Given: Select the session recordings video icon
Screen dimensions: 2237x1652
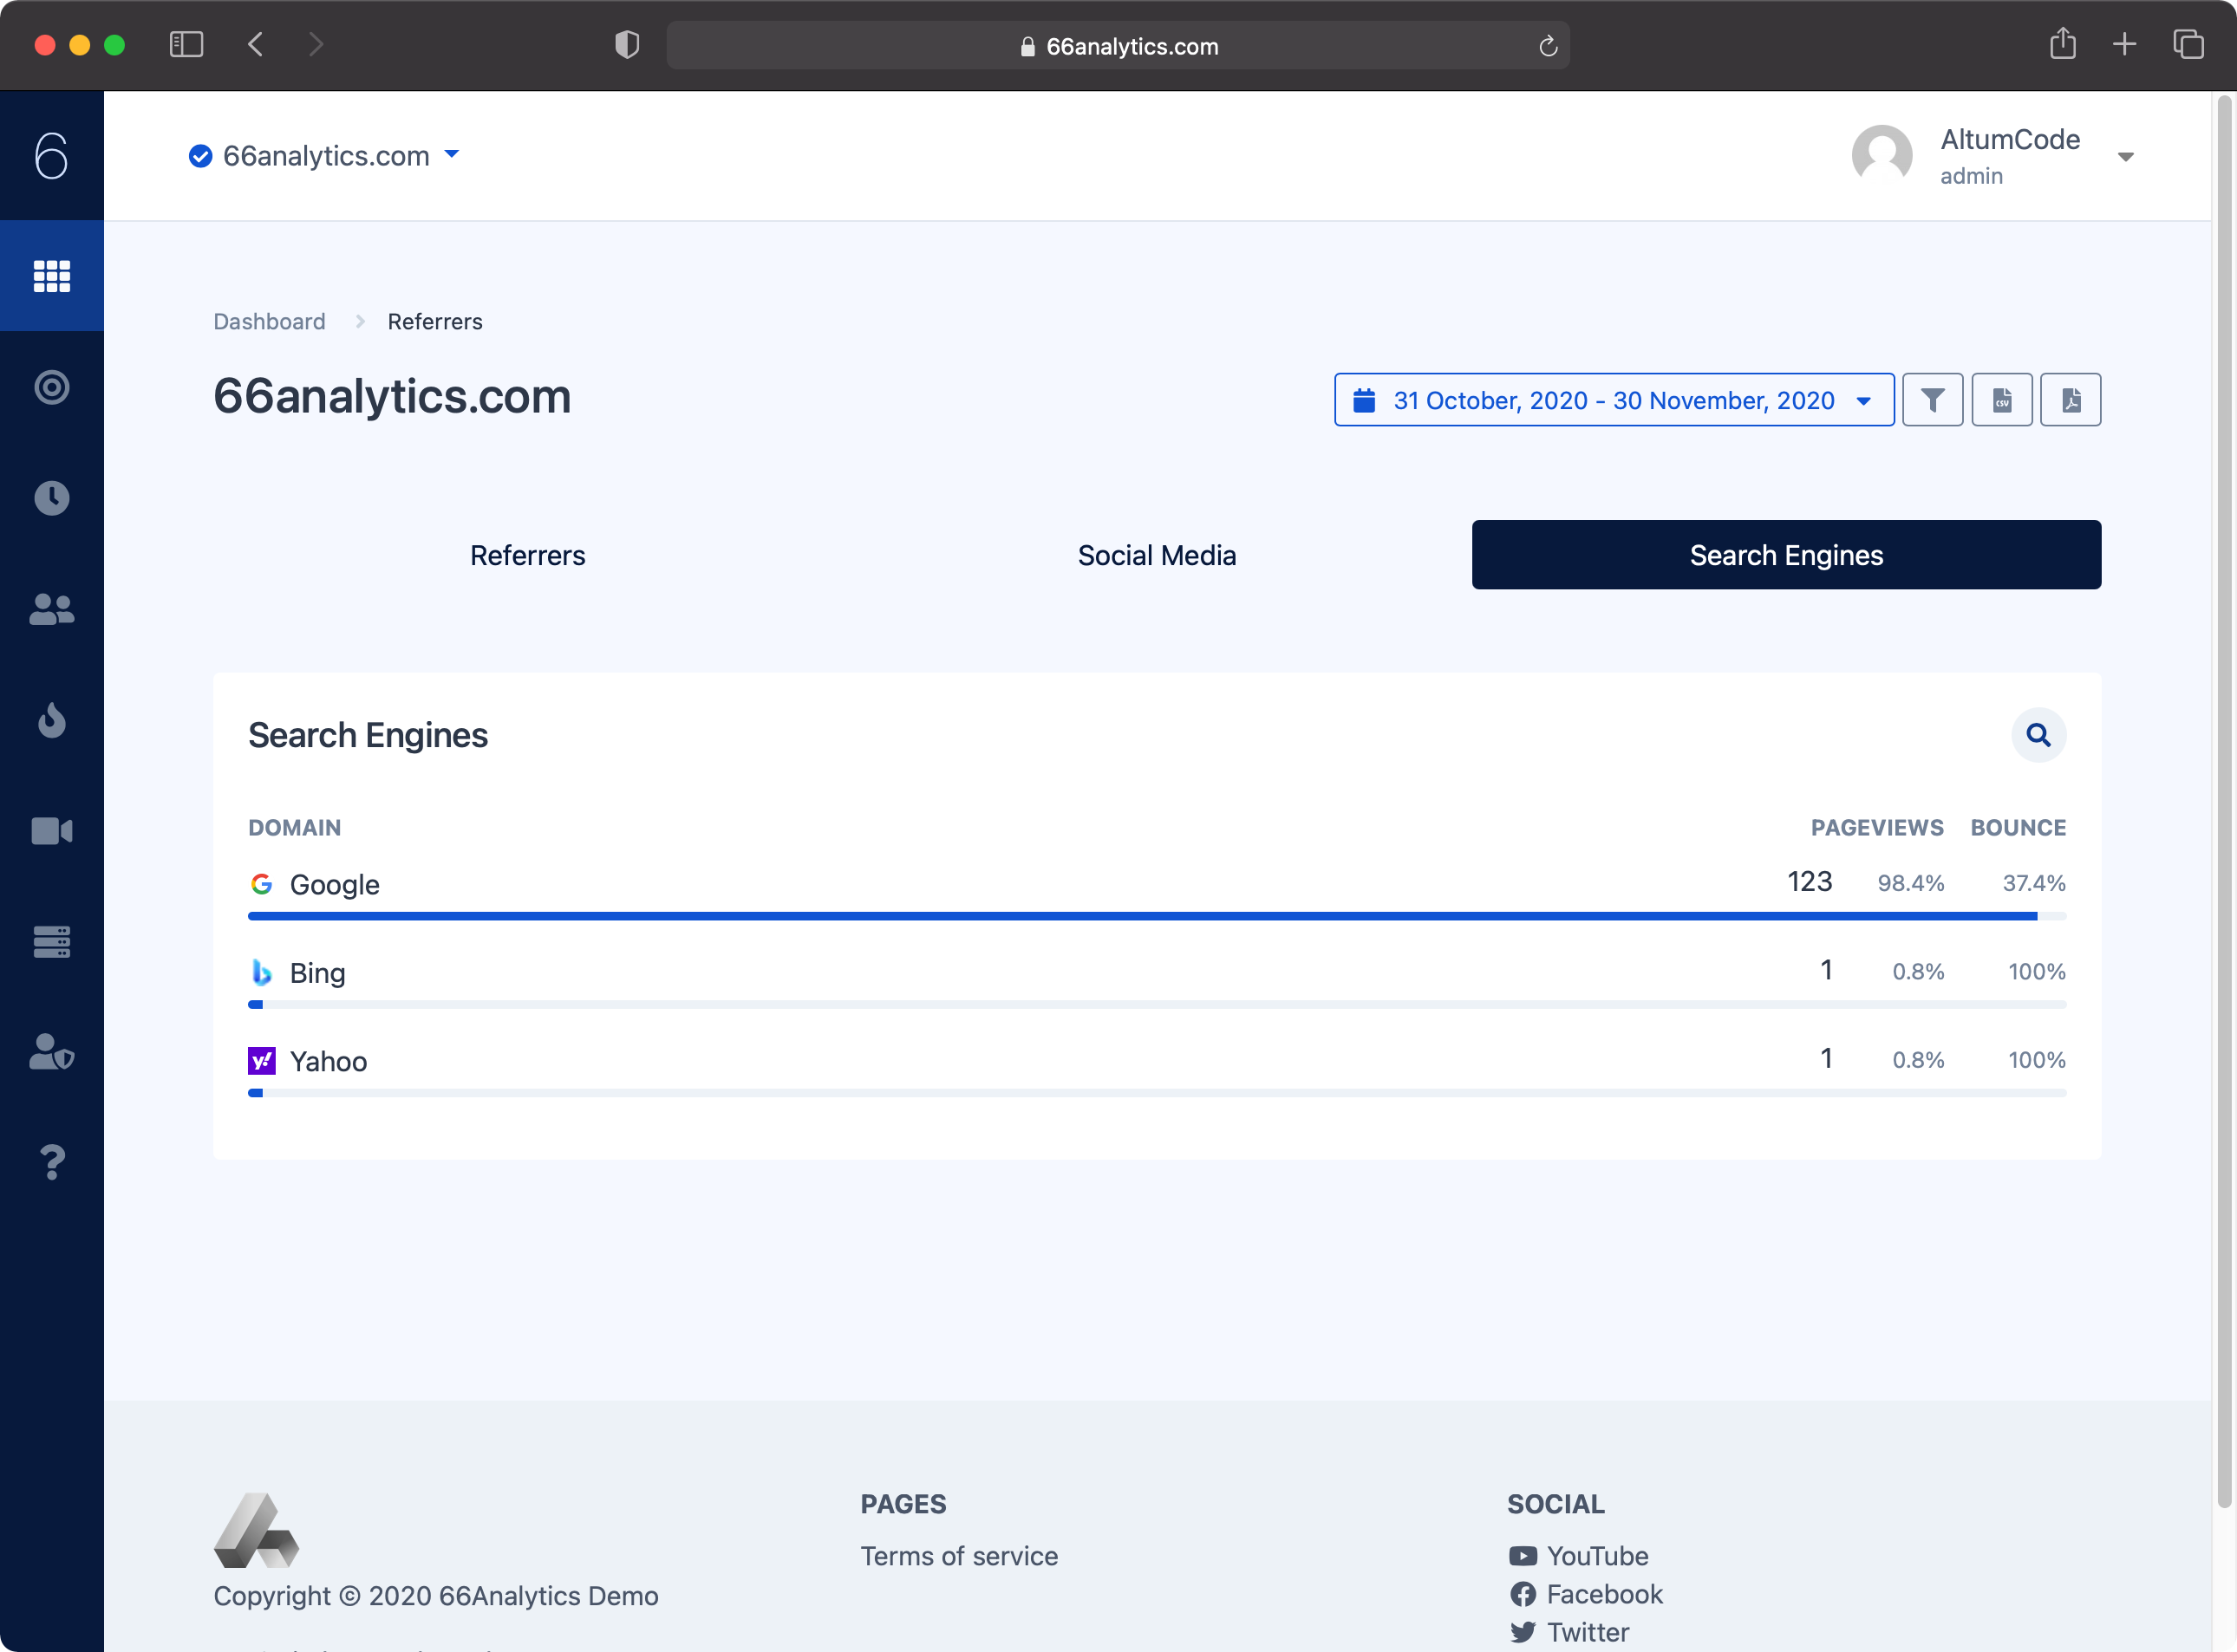Looking at the screenshot, I should pos(51,830).
